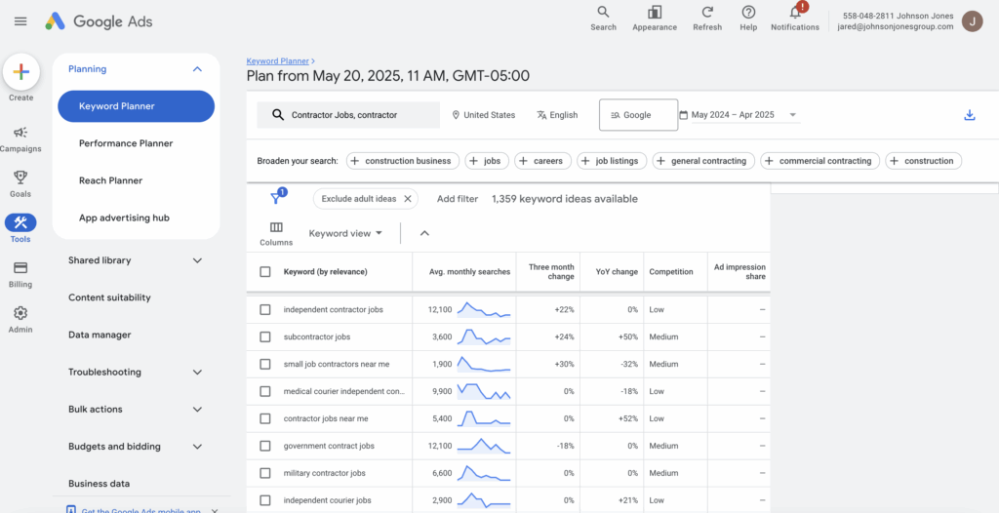
Task: Open the hamburger main menu
Action: click(20, 21)
